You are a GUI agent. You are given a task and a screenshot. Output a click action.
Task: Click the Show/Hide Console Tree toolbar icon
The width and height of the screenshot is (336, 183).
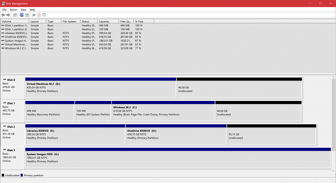pyautogui.click(x=15, y=15)
